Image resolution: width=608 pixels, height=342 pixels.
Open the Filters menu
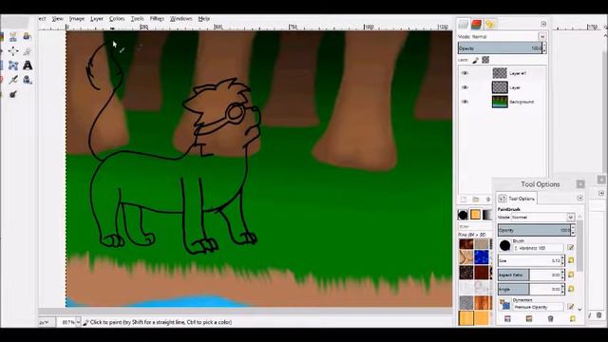point(157,19)
